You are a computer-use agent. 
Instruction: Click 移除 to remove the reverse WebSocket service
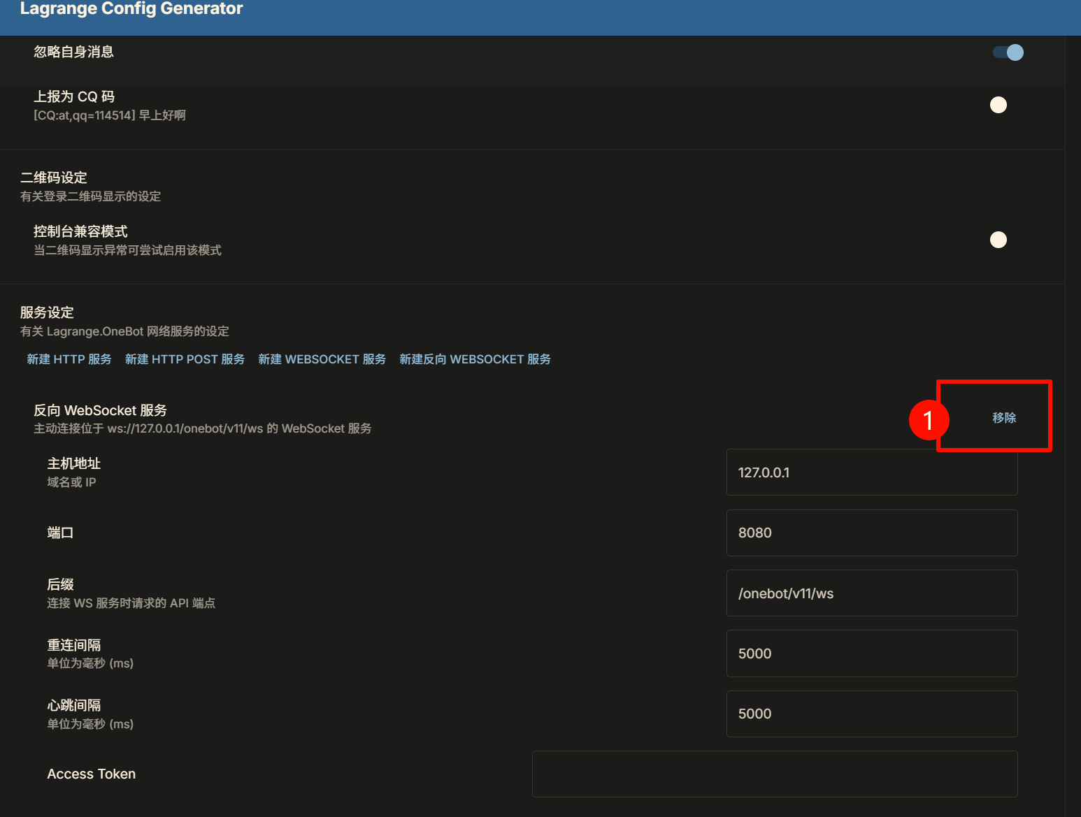[1004, 418]
